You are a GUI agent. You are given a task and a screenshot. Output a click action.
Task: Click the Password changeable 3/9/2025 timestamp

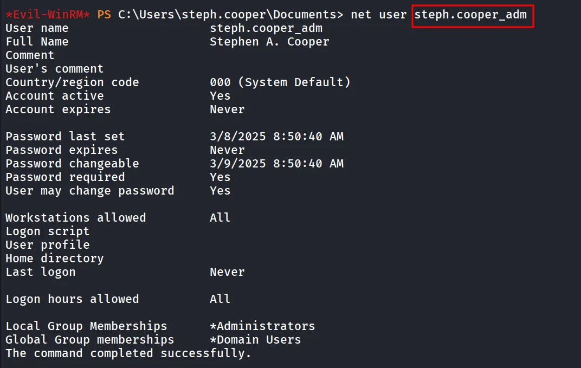point(276,164)
